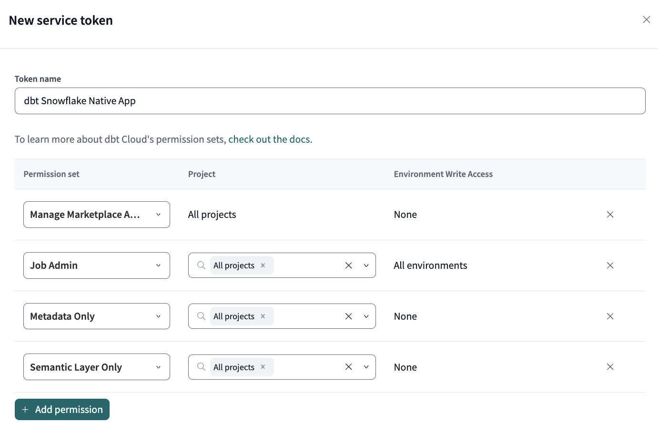Click the search icon in Job Admin project selector
The height and width of the screenshot is (432, 658).
[201, 265]
